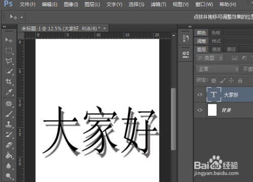Open the 帮助(H) menu
Screen dimensions: 253x182
[228, 4]
